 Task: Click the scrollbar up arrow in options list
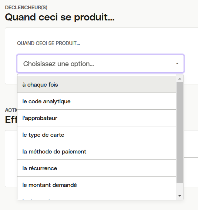coord(179,79)
